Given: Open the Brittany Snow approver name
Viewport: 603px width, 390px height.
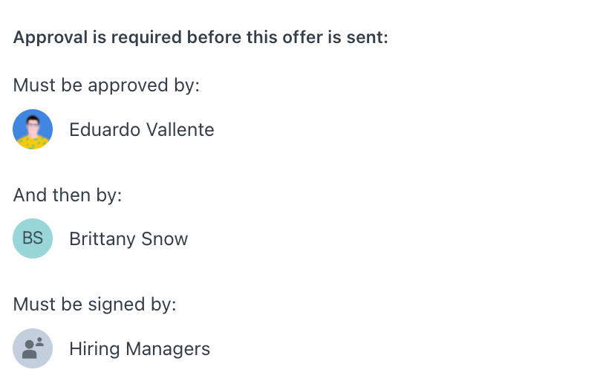Looking at the screenshot, I should point(128,239).
